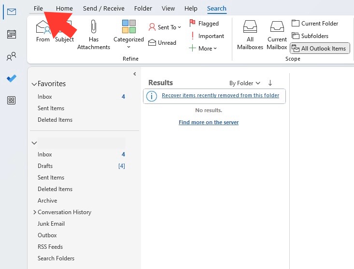Set scope to Current Folder
This screenshot has width=354, height=269.
tap(315, 24)
